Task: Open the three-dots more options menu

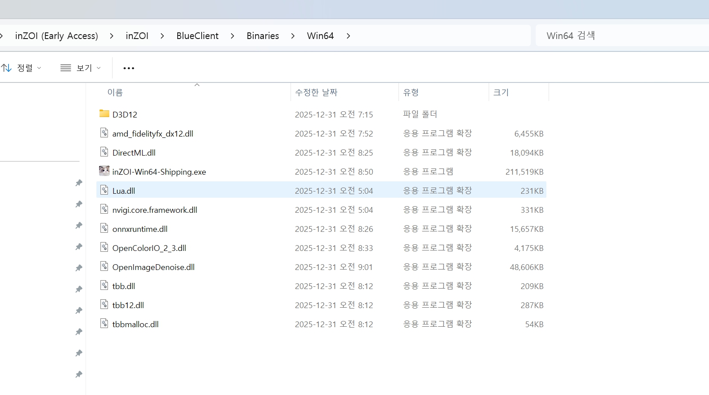Action: [x=129, y=68]
